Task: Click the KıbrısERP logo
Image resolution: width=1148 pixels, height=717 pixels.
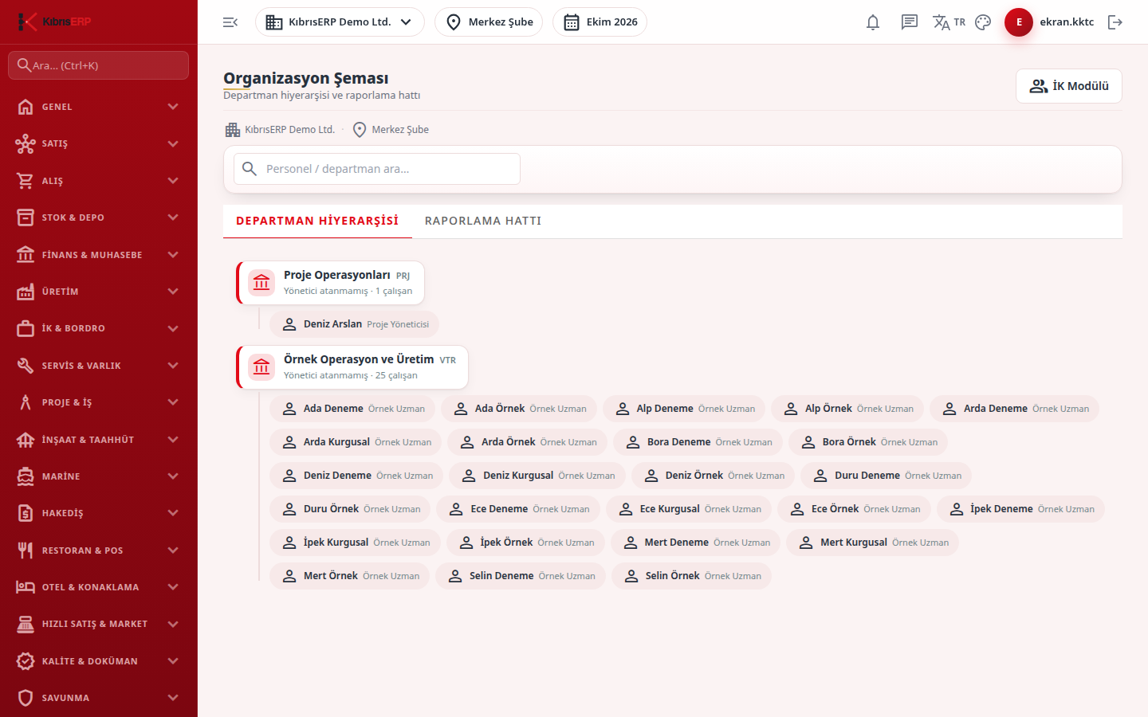Action: tap(54, 22)
